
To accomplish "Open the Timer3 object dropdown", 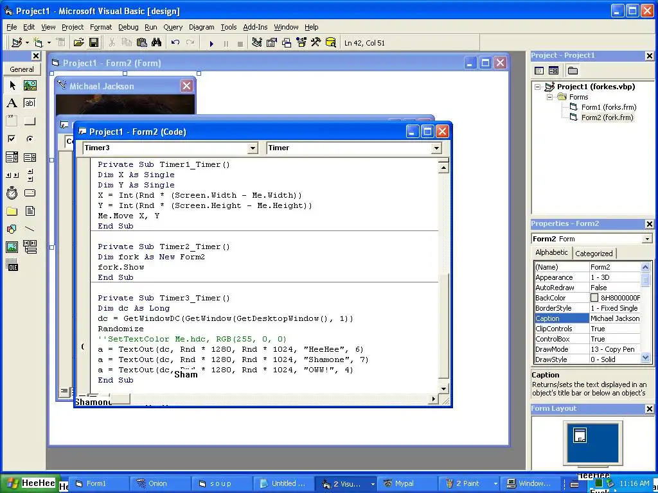I will pos(252,148).
